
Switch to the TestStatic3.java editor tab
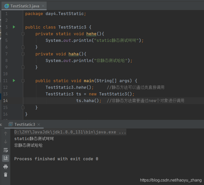click(24, 6)
